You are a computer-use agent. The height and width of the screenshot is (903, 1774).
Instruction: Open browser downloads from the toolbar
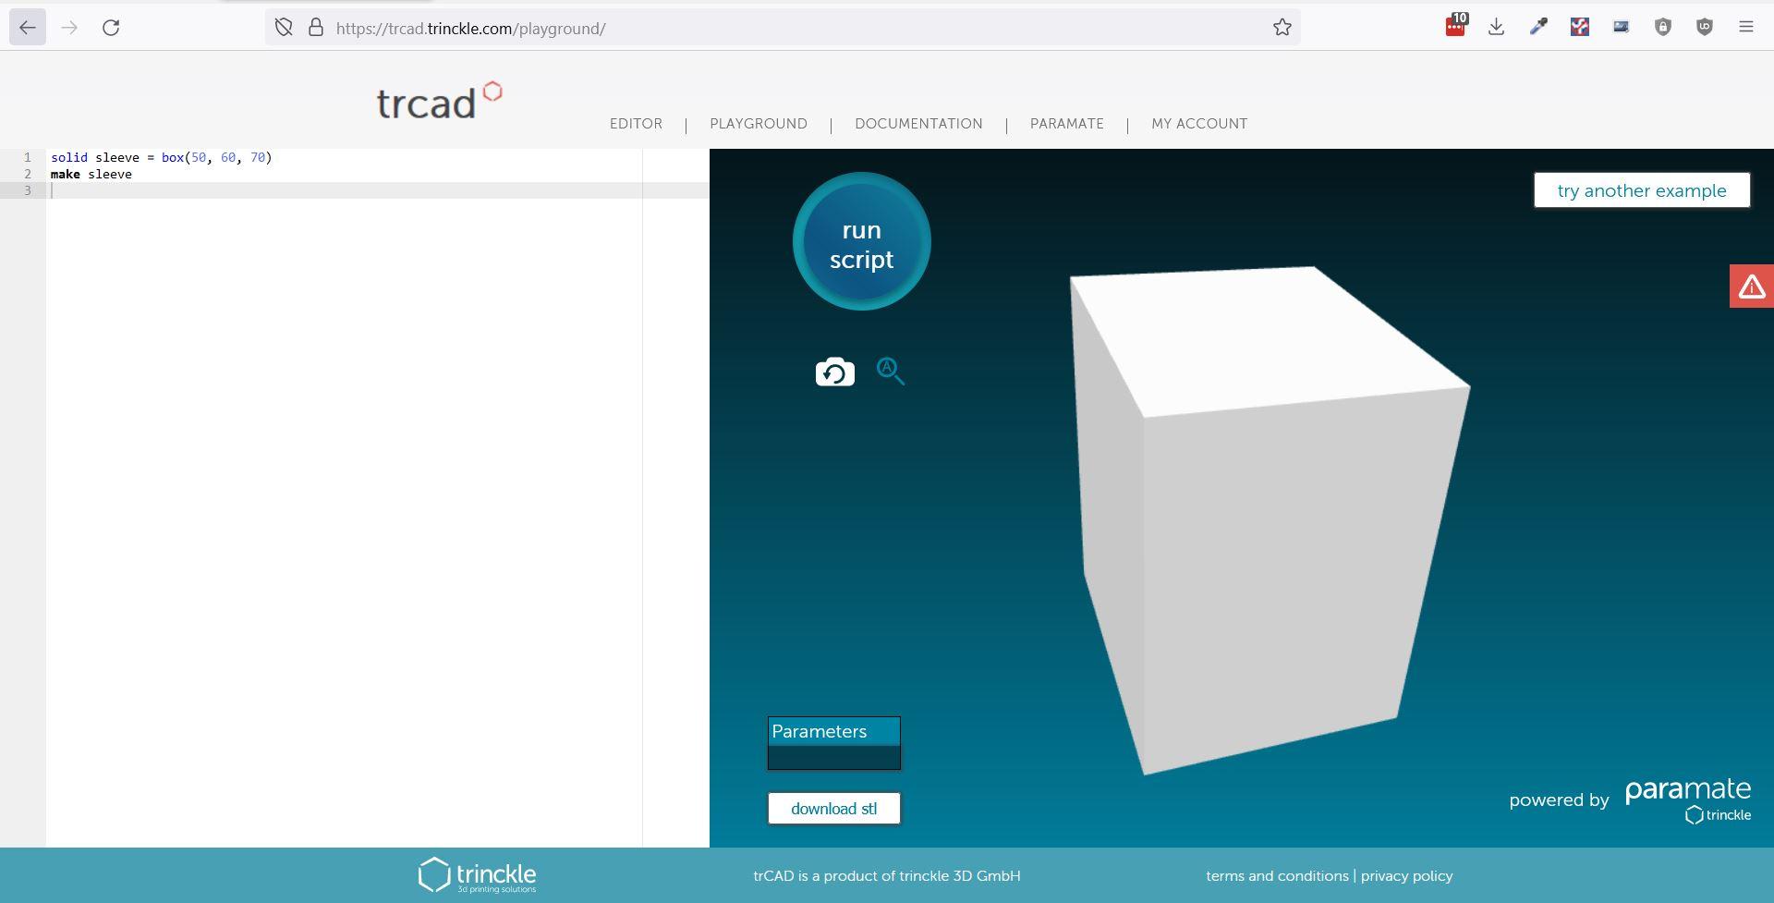click(1497, 26)
